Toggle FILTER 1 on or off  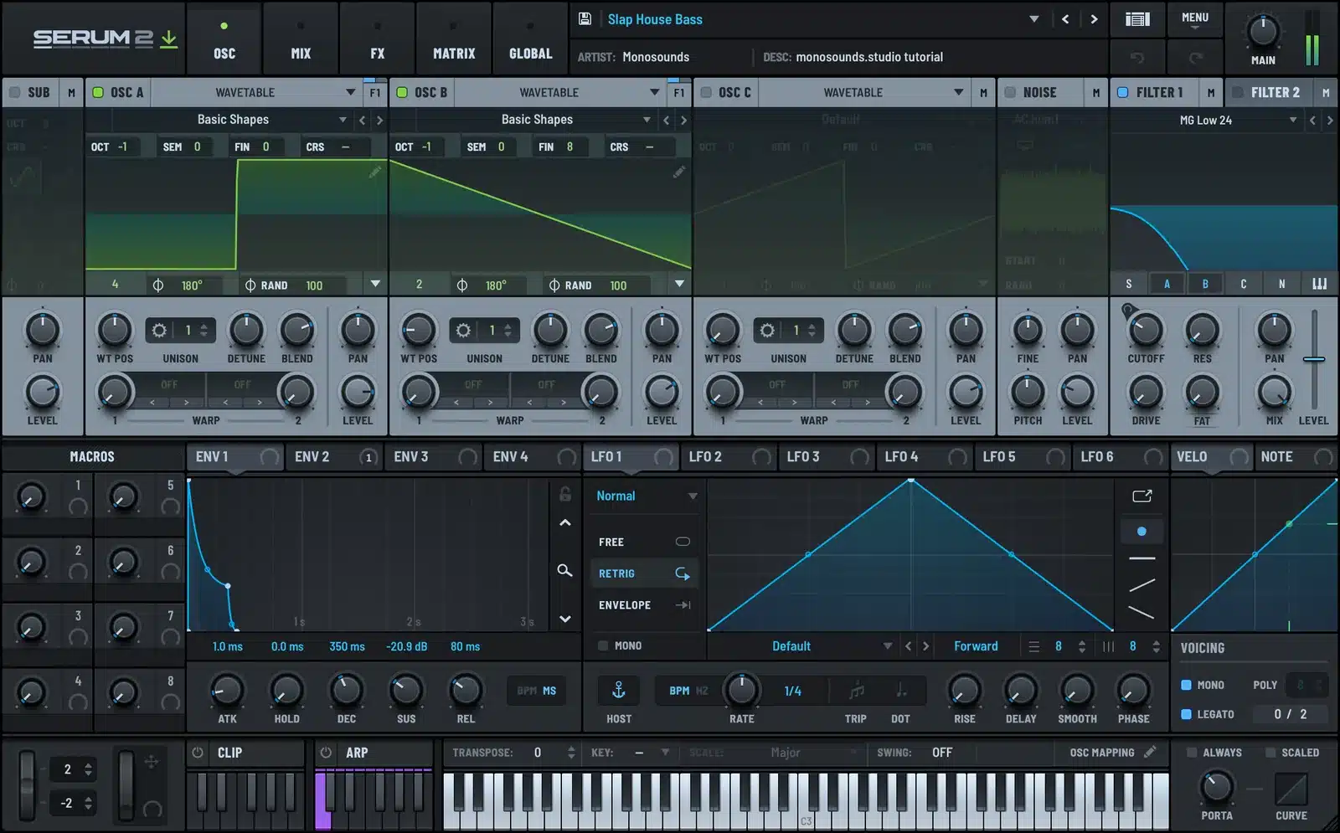coord(1123,92)
